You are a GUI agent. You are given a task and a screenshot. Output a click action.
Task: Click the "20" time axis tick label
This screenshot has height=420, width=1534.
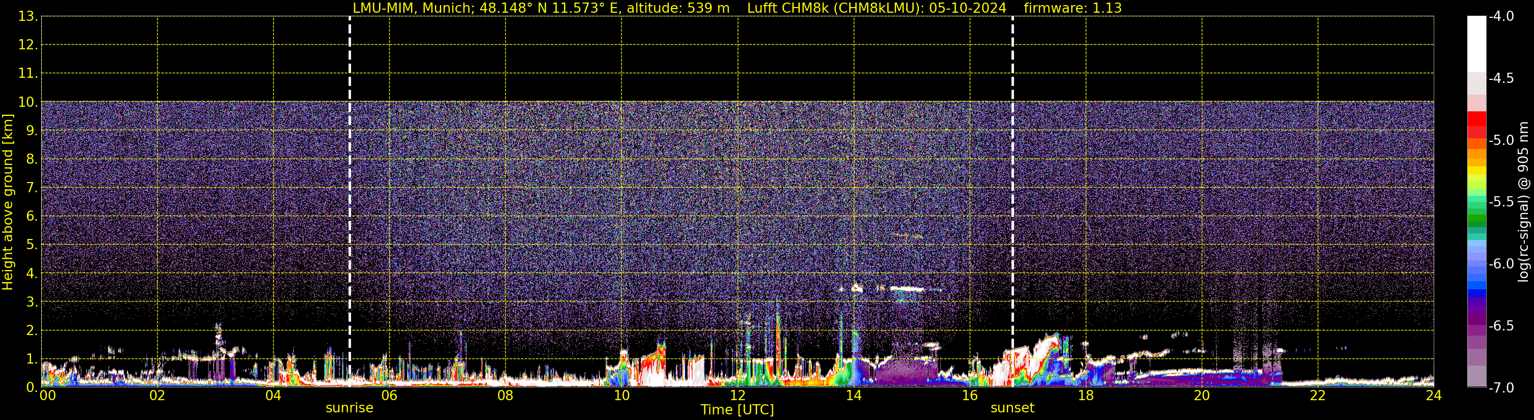pyautogui.click(x=1202, y=396)
